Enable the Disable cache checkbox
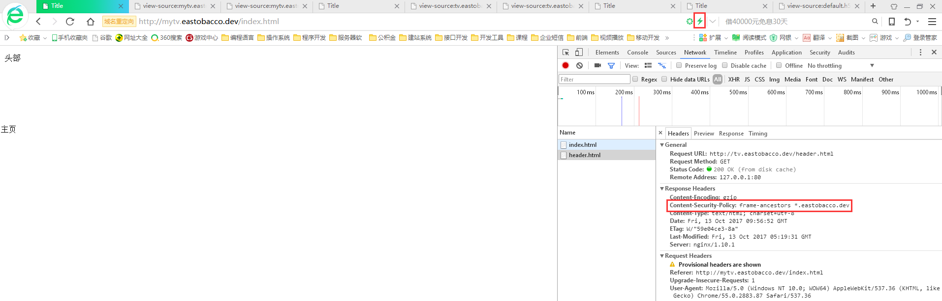The width and height of the screenshot is (942, 301). [724, 65]
